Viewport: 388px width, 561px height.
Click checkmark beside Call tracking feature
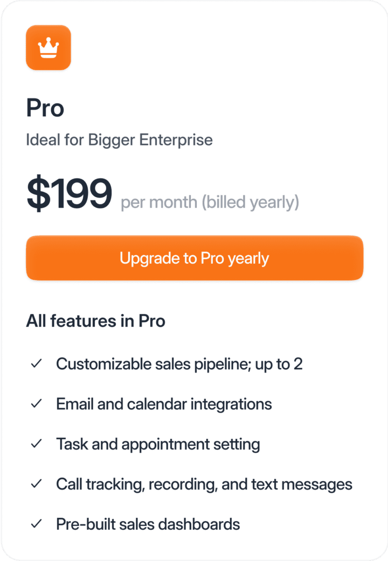[x=37, y=484]
